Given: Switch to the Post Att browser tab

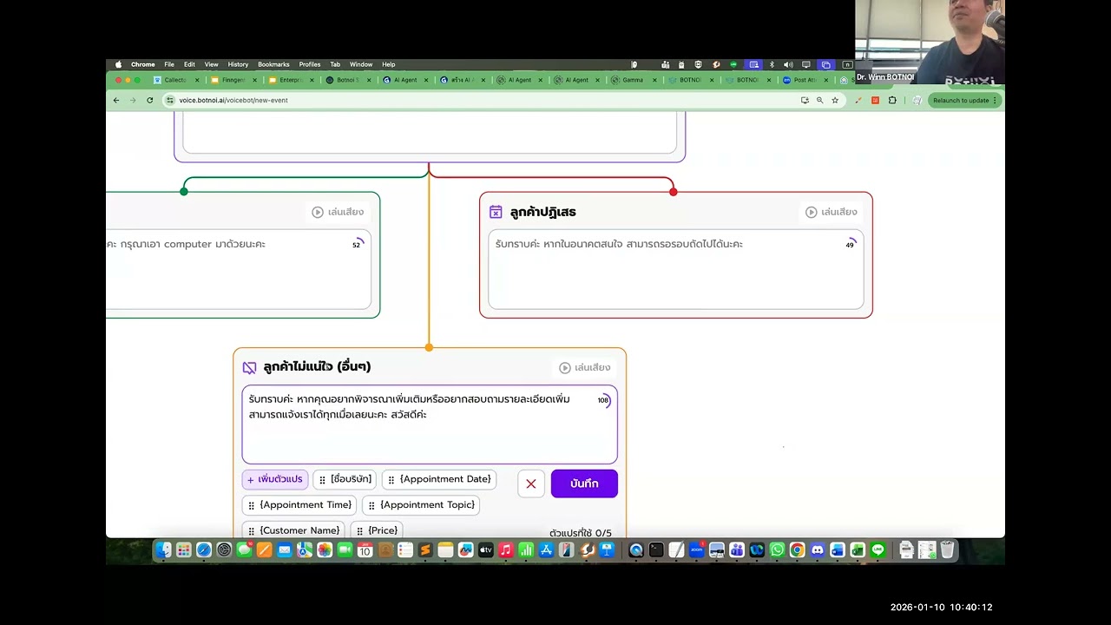Looking at the screenshot, I should pos(805,80).
